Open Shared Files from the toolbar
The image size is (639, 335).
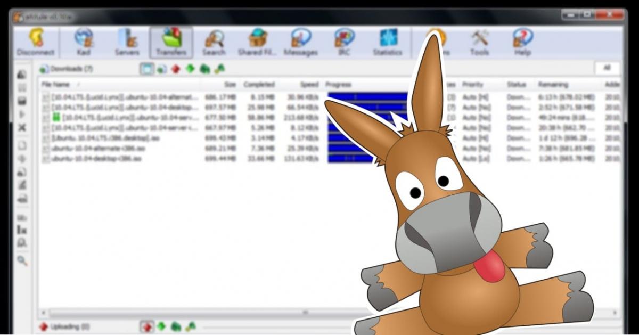pos(257,40)
